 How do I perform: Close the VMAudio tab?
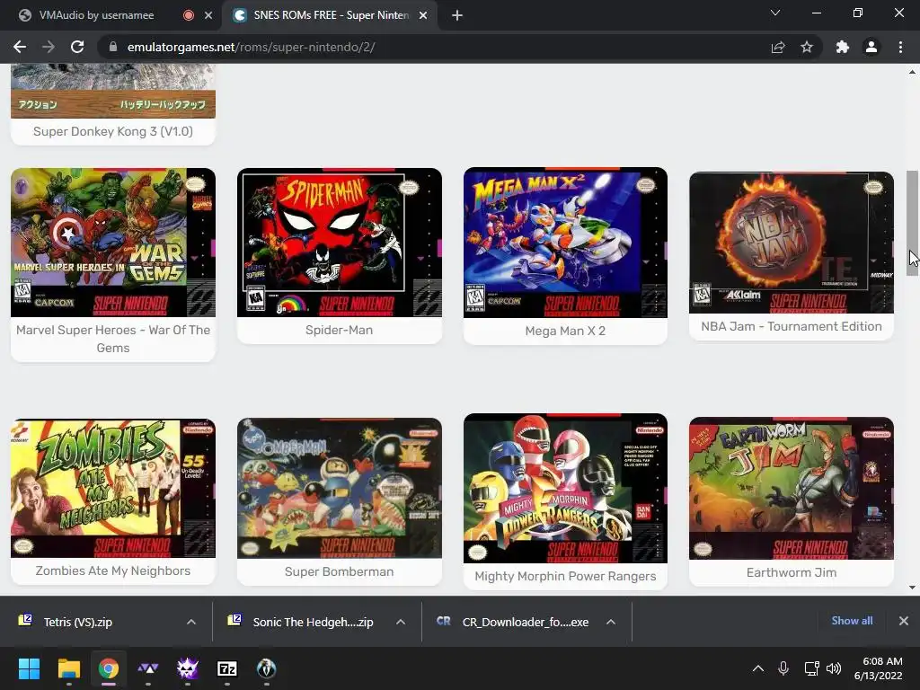[208, 16]
